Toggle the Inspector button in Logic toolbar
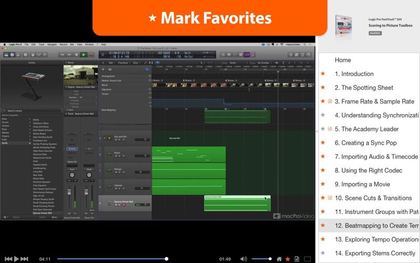 12,55
